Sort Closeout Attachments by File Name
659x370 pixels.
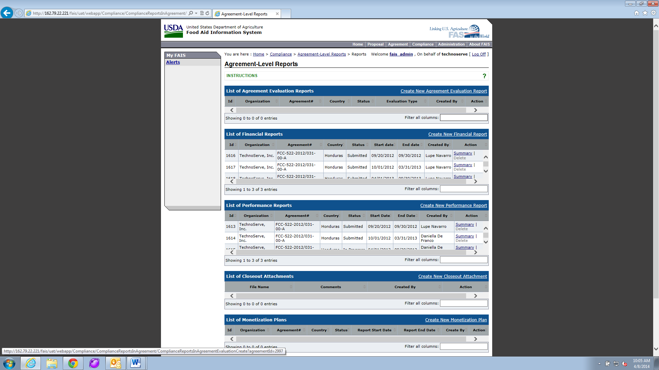coord(259,287)
